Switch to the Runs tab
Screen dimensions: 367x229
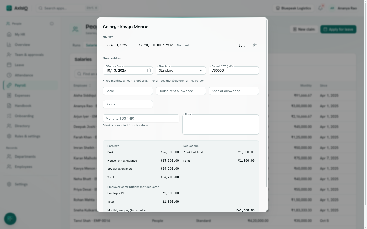pyautogui.click(x=76, y=45)
